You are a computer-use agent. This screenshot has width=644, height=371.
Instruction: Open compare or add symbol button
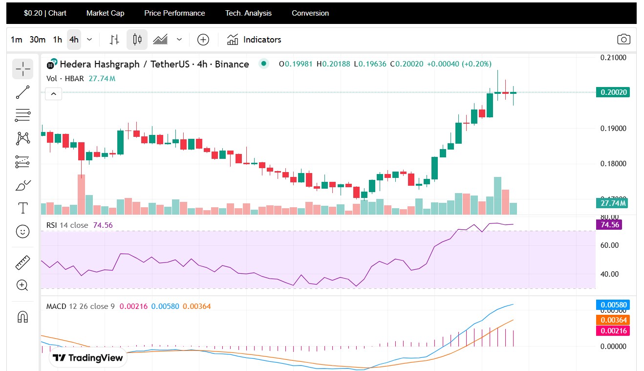click(203, 40)
